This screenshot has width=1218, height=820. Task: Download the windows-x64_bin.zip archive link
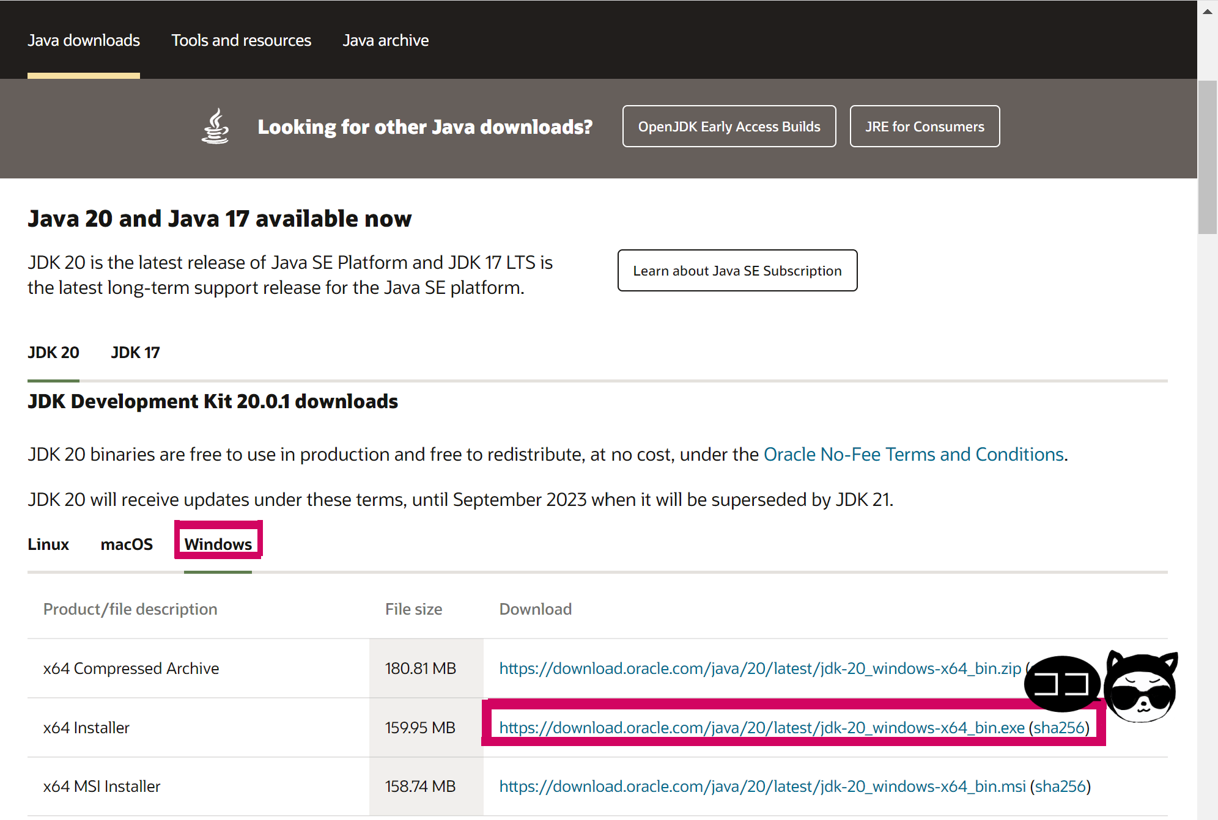(x=759, y=668)
